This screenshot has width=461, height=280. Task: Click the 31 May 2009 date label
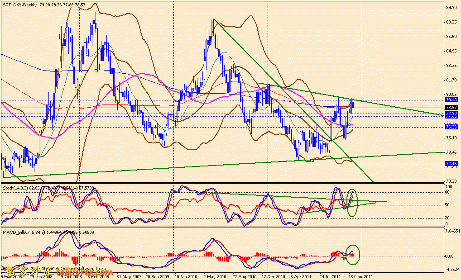coord(129,276)
